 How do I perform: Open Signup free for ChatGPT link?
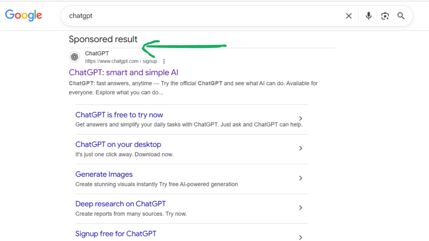click(x=116, y=233)
